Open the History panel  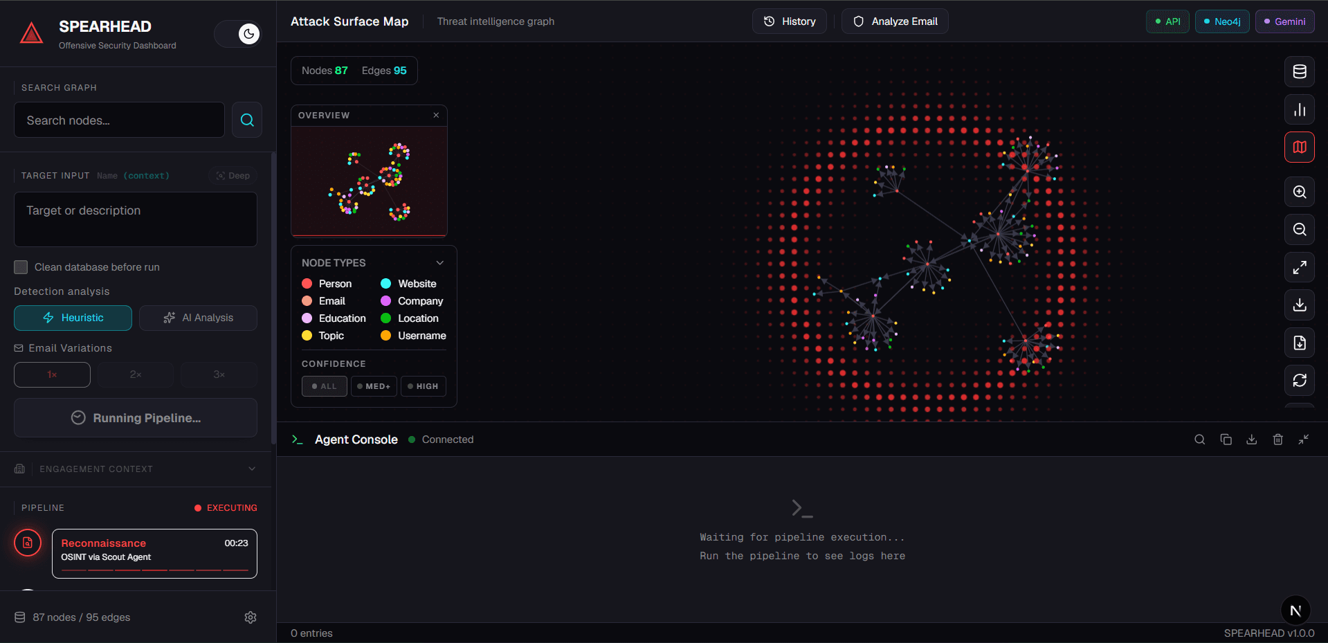click(x=789, y=21)
